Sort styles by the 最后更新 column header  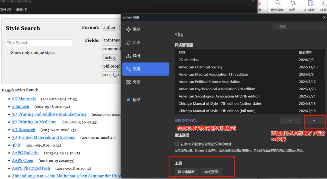point(311,52)
